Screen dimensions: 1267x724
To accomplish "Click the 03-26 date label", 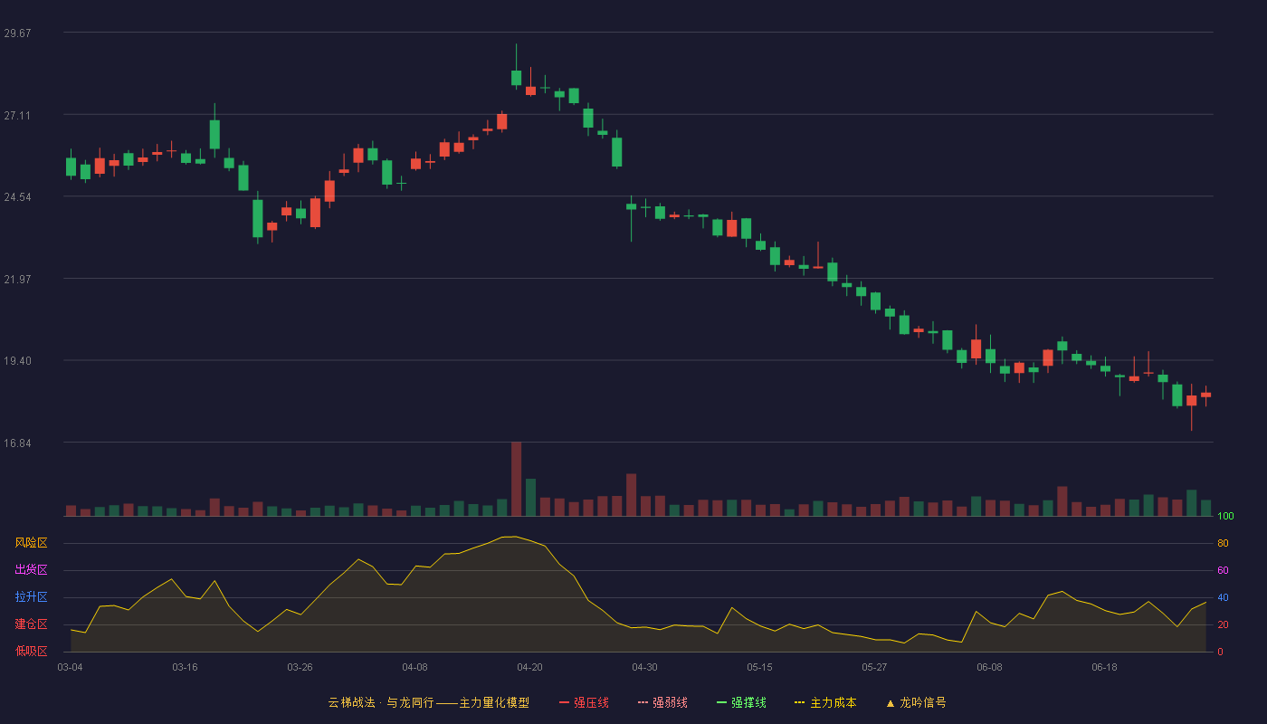I will (x=300, y=667).
